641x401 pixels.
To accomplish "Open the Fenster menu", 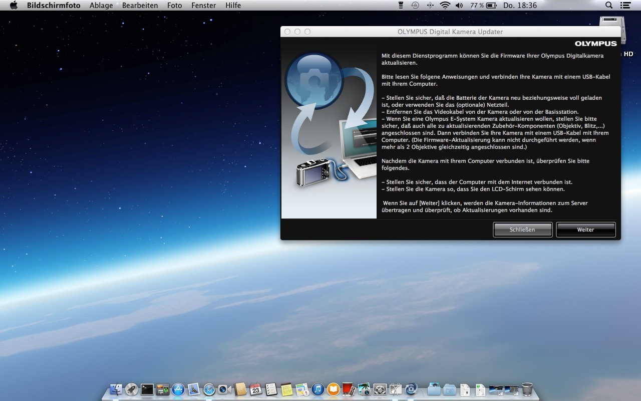I will (x=204, y=6).
